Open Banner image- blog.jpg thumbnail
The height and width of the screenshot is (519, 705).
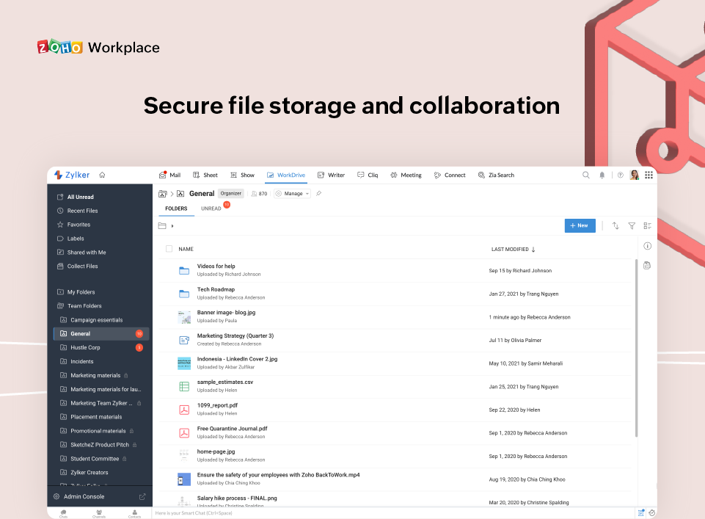point(184,317)
